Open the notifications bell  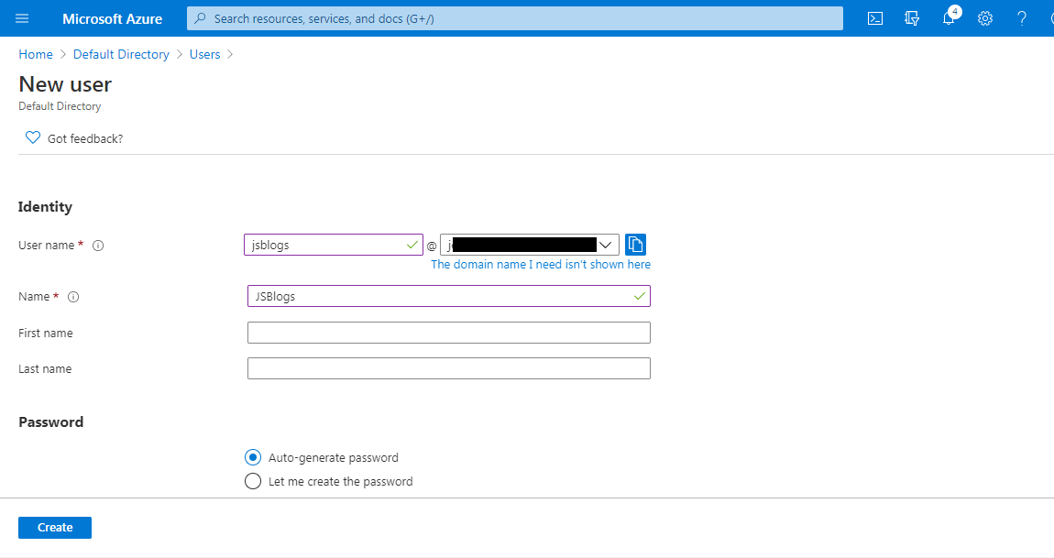[x=949, y=18]
